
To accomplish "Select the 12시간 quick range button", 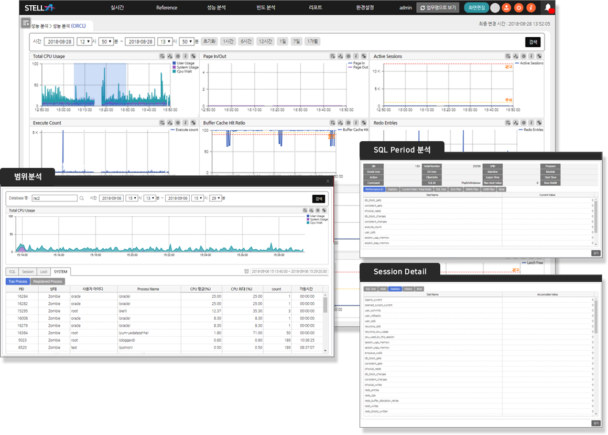I will pyautogui.click(x=266, y=41).
